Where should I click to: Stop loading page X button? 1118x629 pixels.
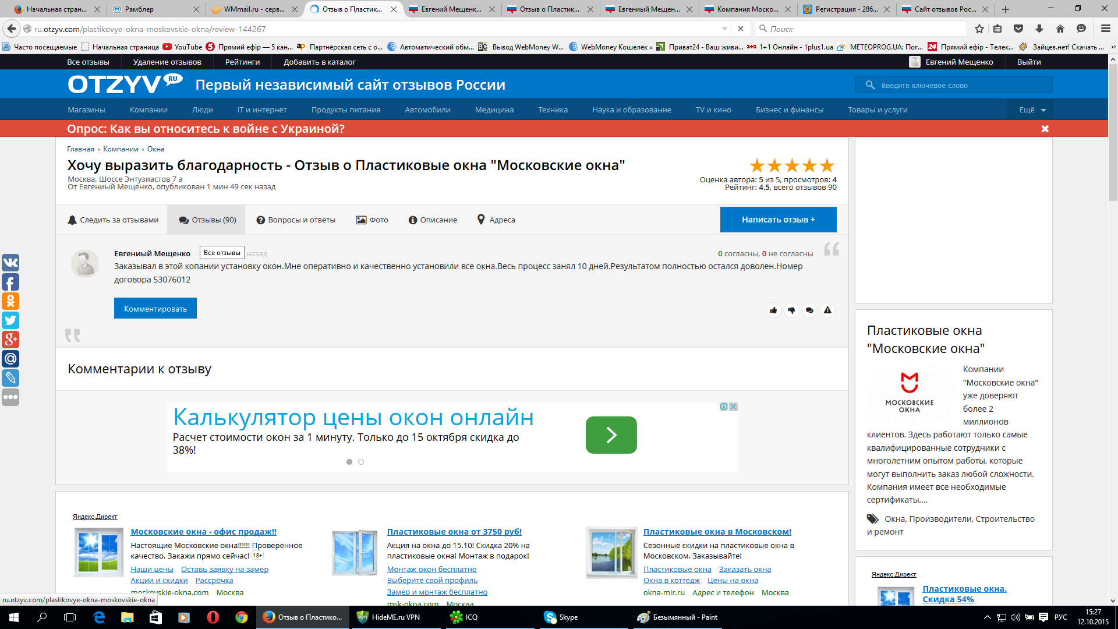tap(741, 29)
